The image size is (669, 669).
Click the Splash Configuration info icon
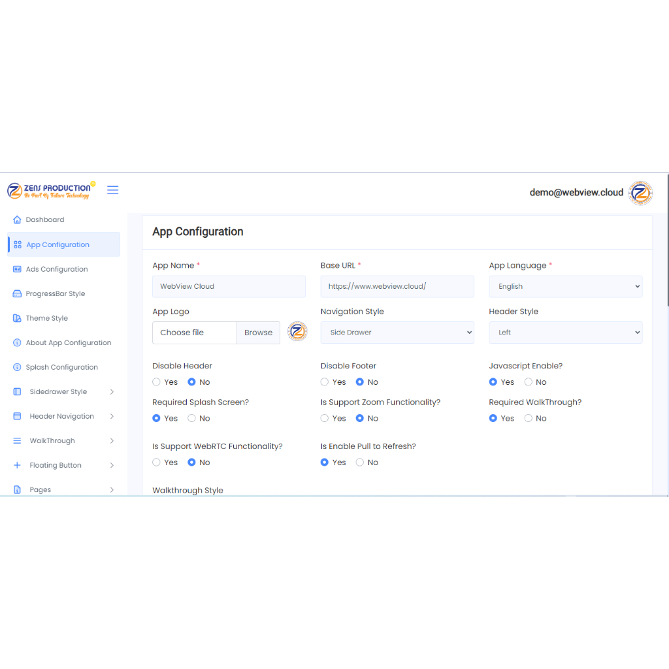coord(18,367)
